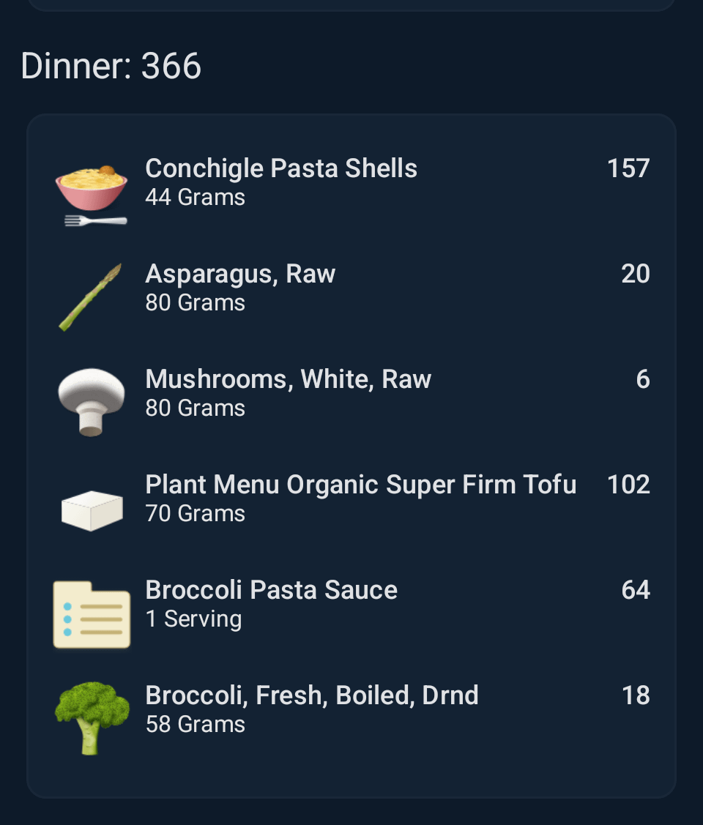Tap the recipe folder icon
The image size is (703, 825).
(x=92, y=614)
